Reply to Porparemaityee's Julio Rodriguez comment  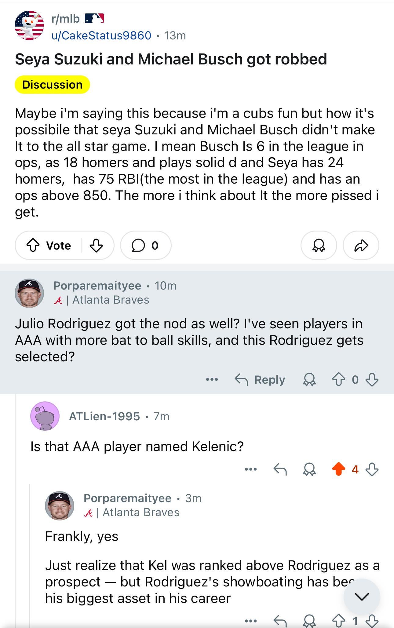260,380
